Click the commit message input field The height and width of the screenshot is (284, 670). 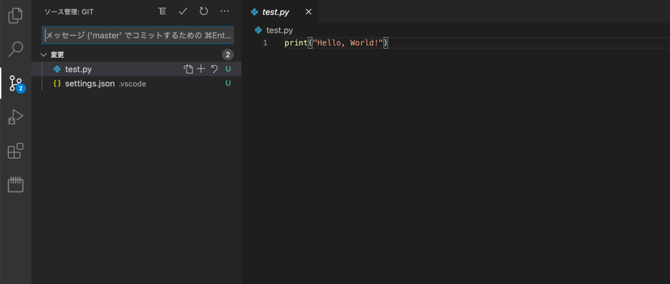[138, 35]
